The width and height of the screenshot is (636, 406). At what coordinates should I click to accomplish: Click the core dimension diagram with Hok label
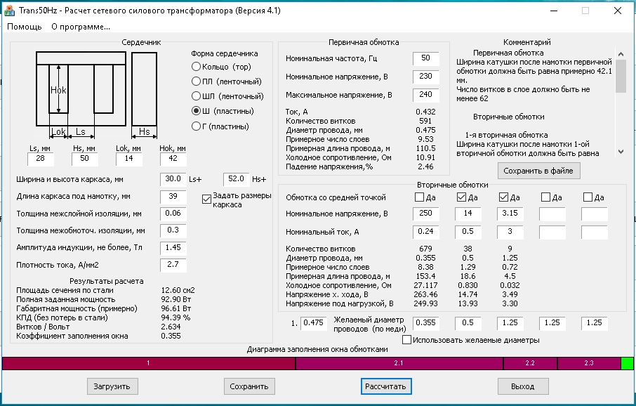click(81, 94)
